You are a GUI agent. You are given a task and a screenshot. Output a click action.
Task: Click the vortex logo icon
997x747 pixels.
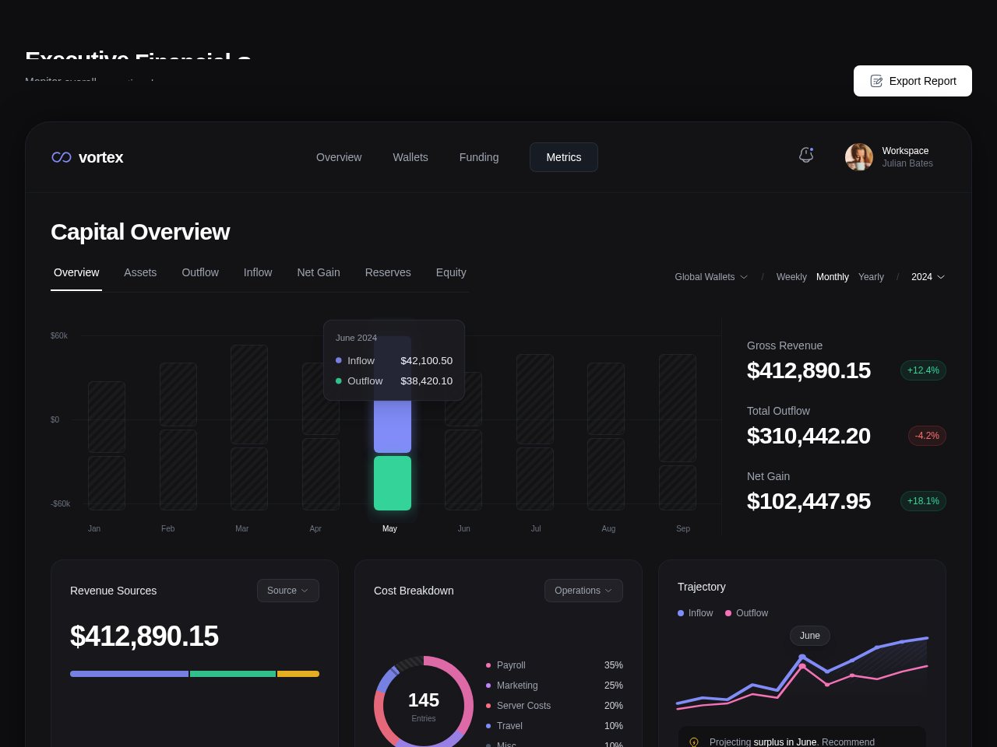pos(62,157)
